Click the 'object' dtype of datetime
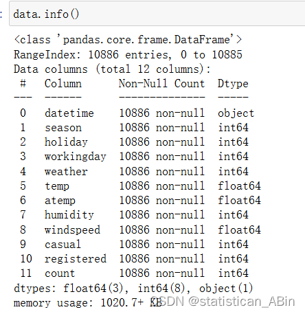Image resolution: width=305 pixels, height=314 pixels. tap(236, 113)
